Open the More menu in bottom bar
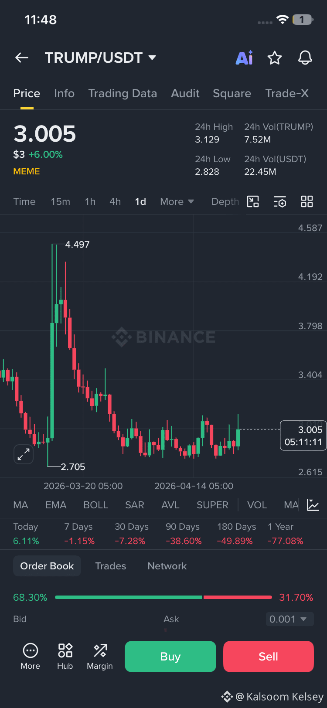This screenshot has height=708, width=327. pos(31,657)
